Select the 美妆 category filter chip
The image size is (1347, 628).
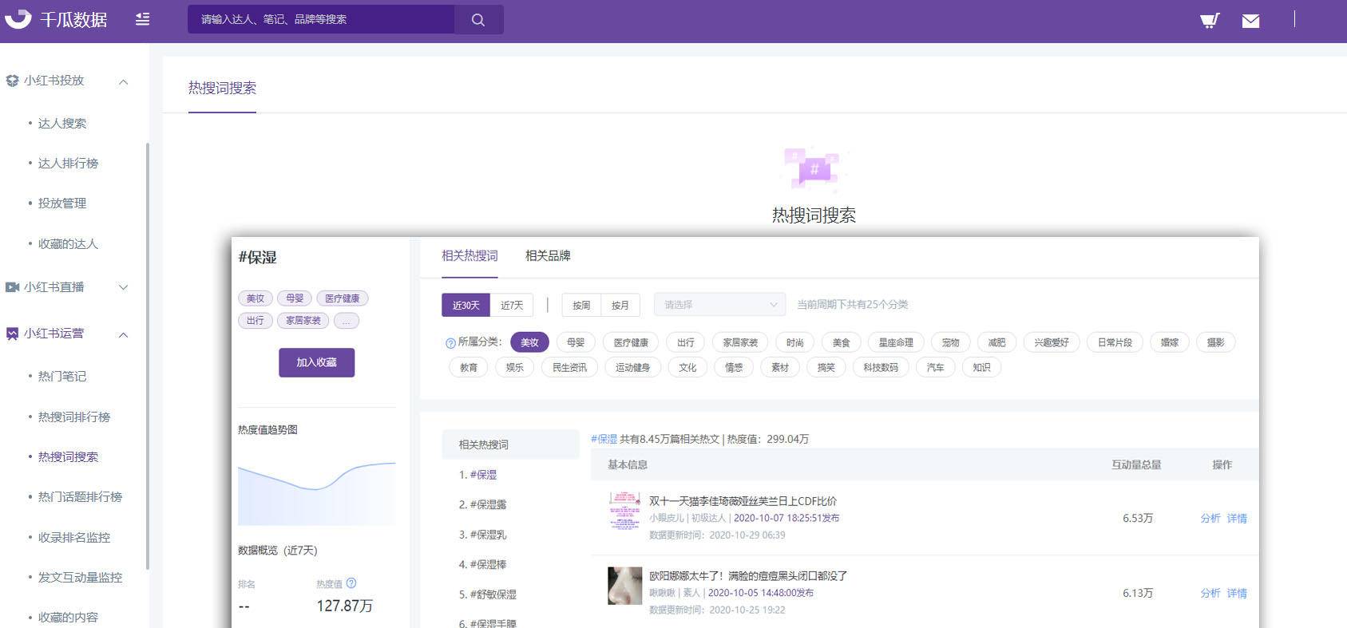[x=529, y=342]
